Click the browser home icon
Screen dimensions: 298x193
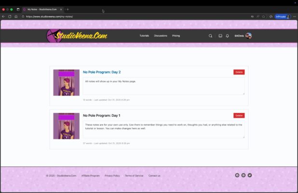16,16
